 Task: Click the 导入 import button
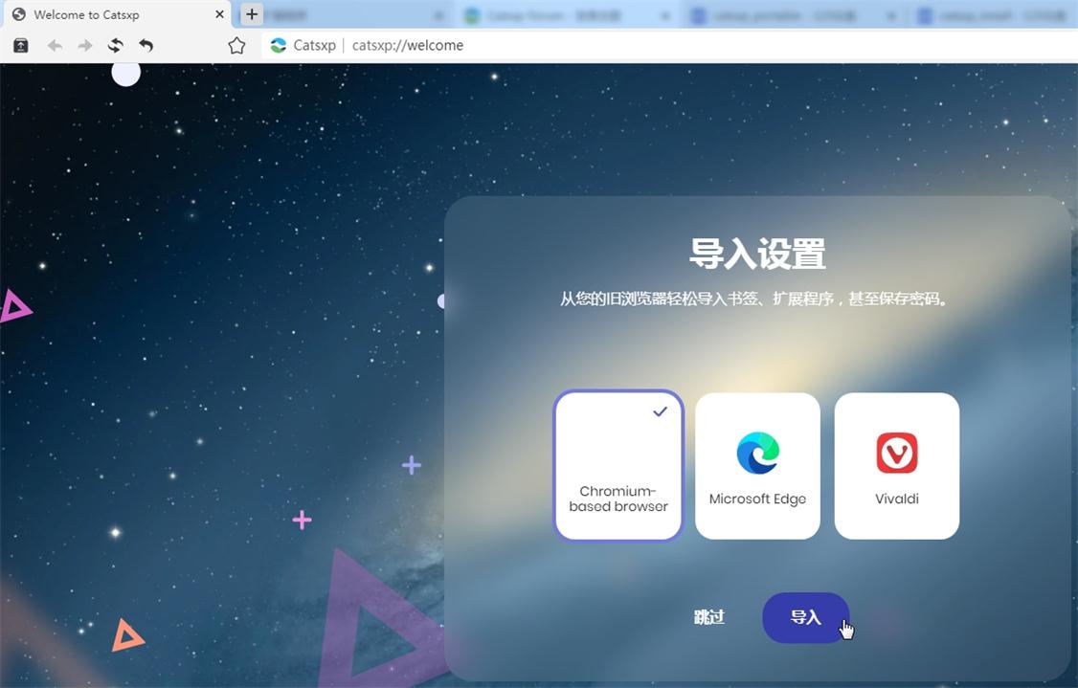tap(806, 617)
